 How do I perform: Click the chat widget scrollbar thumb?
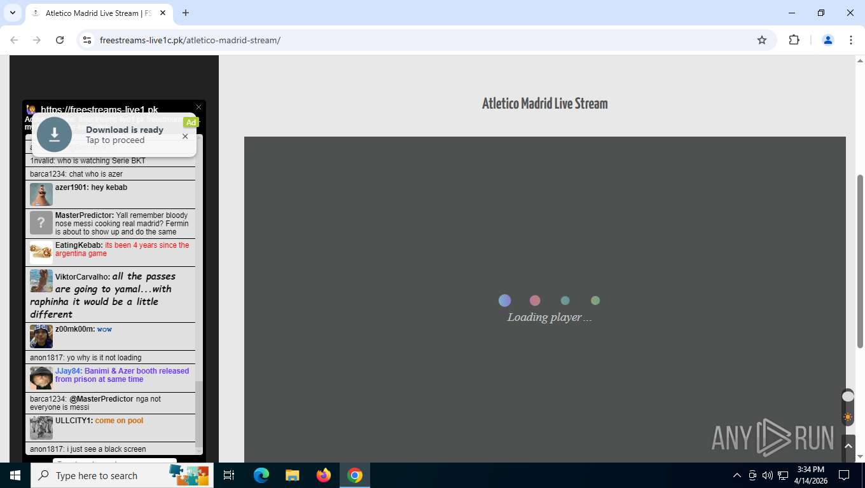point(198,414)
